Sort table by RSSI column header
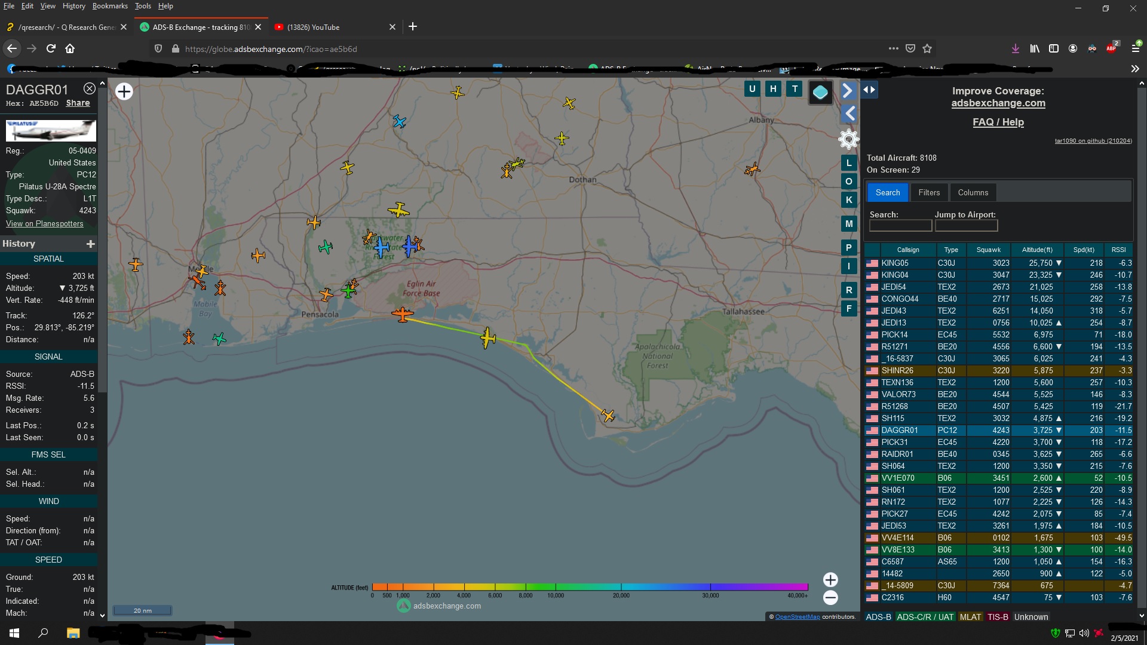The width and height of the screenshot is (1147, 645). click(1118, 250)
